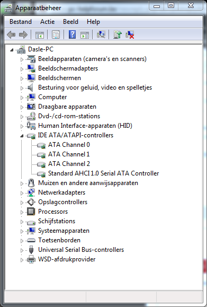Image resolution: width=207 pixels, height=307 pixels.
Task: Click the blue Help question mark icon
Action: 72,34
